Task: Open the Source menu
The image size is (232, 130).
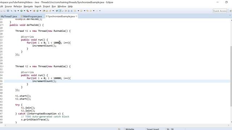Action: [x=8, y=6]
